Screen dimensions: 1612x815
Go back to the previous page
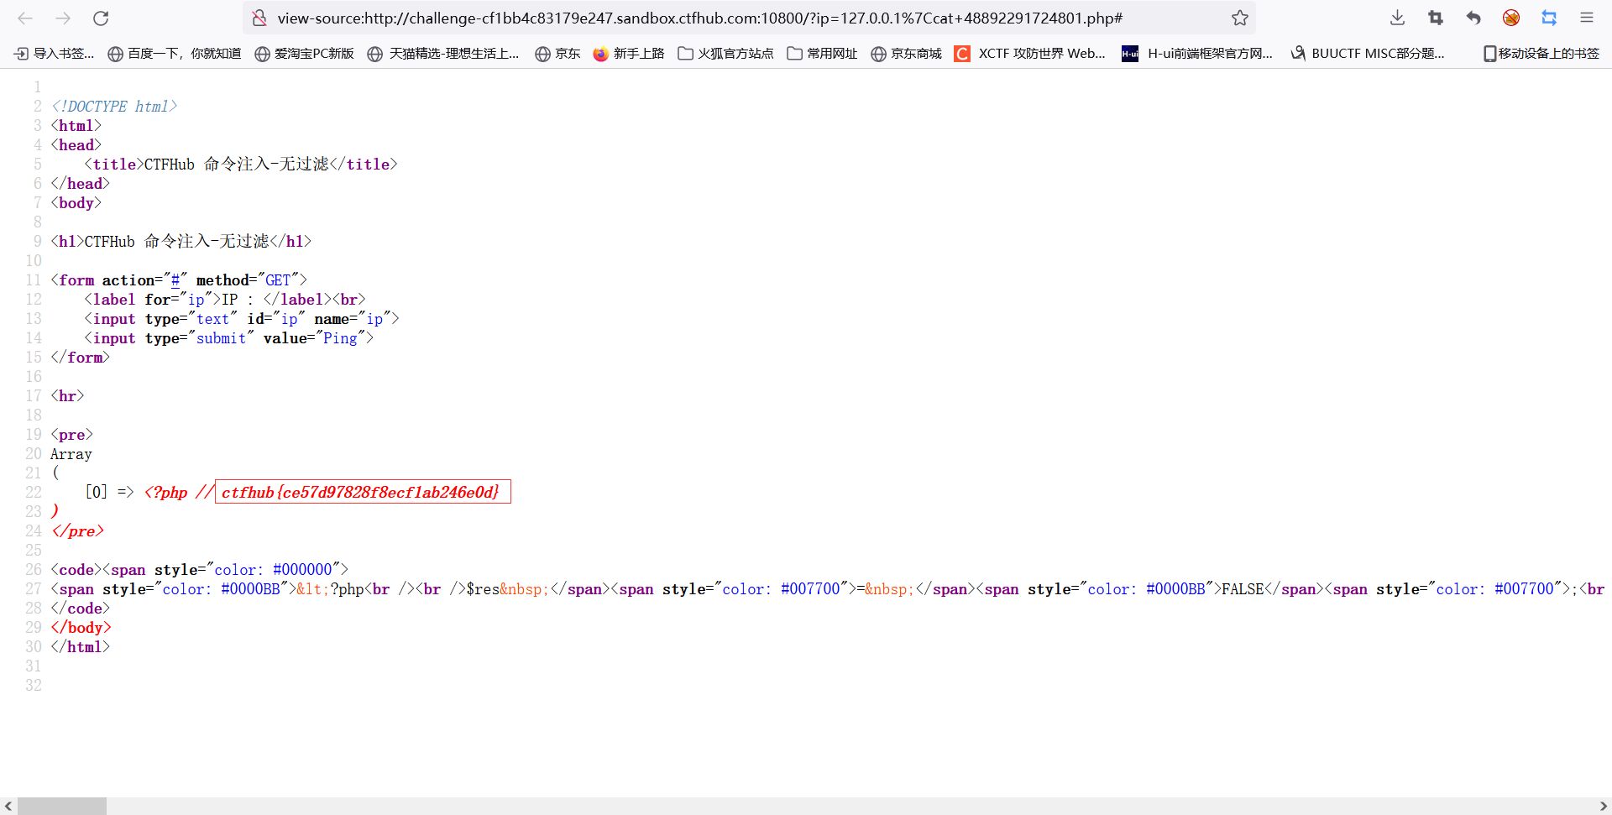click(x=25, y=18)
